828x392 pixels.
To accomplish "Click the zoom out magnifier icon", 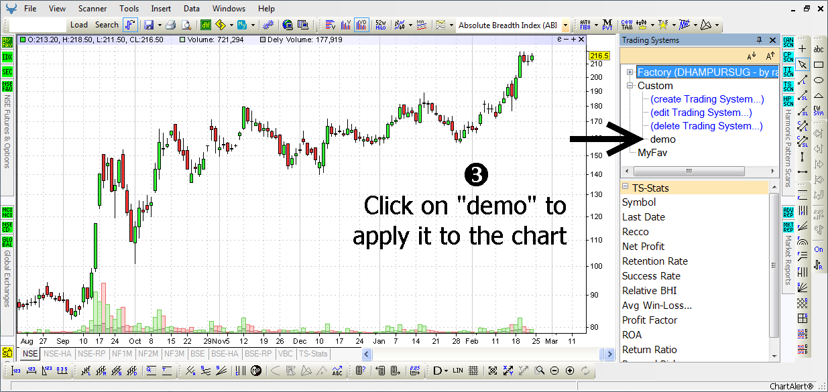I will pos(554,371).
